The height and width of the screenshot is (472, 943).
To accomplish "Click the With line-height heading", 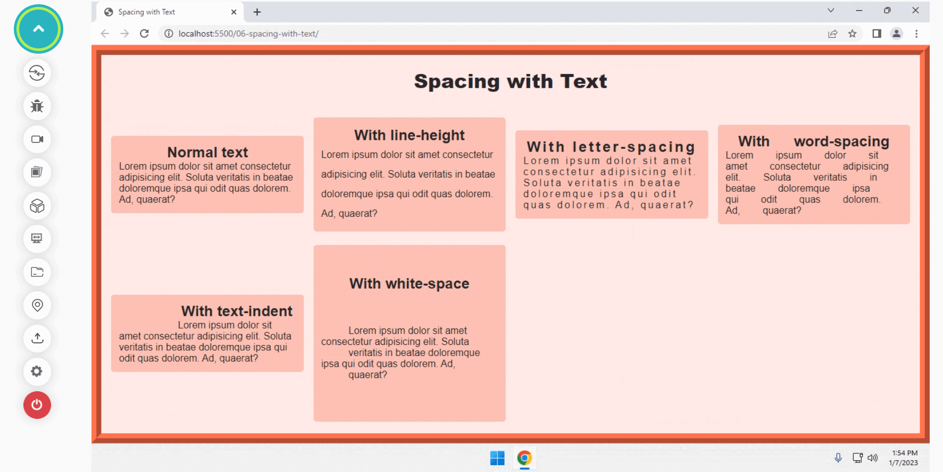I will coord(410,135).
